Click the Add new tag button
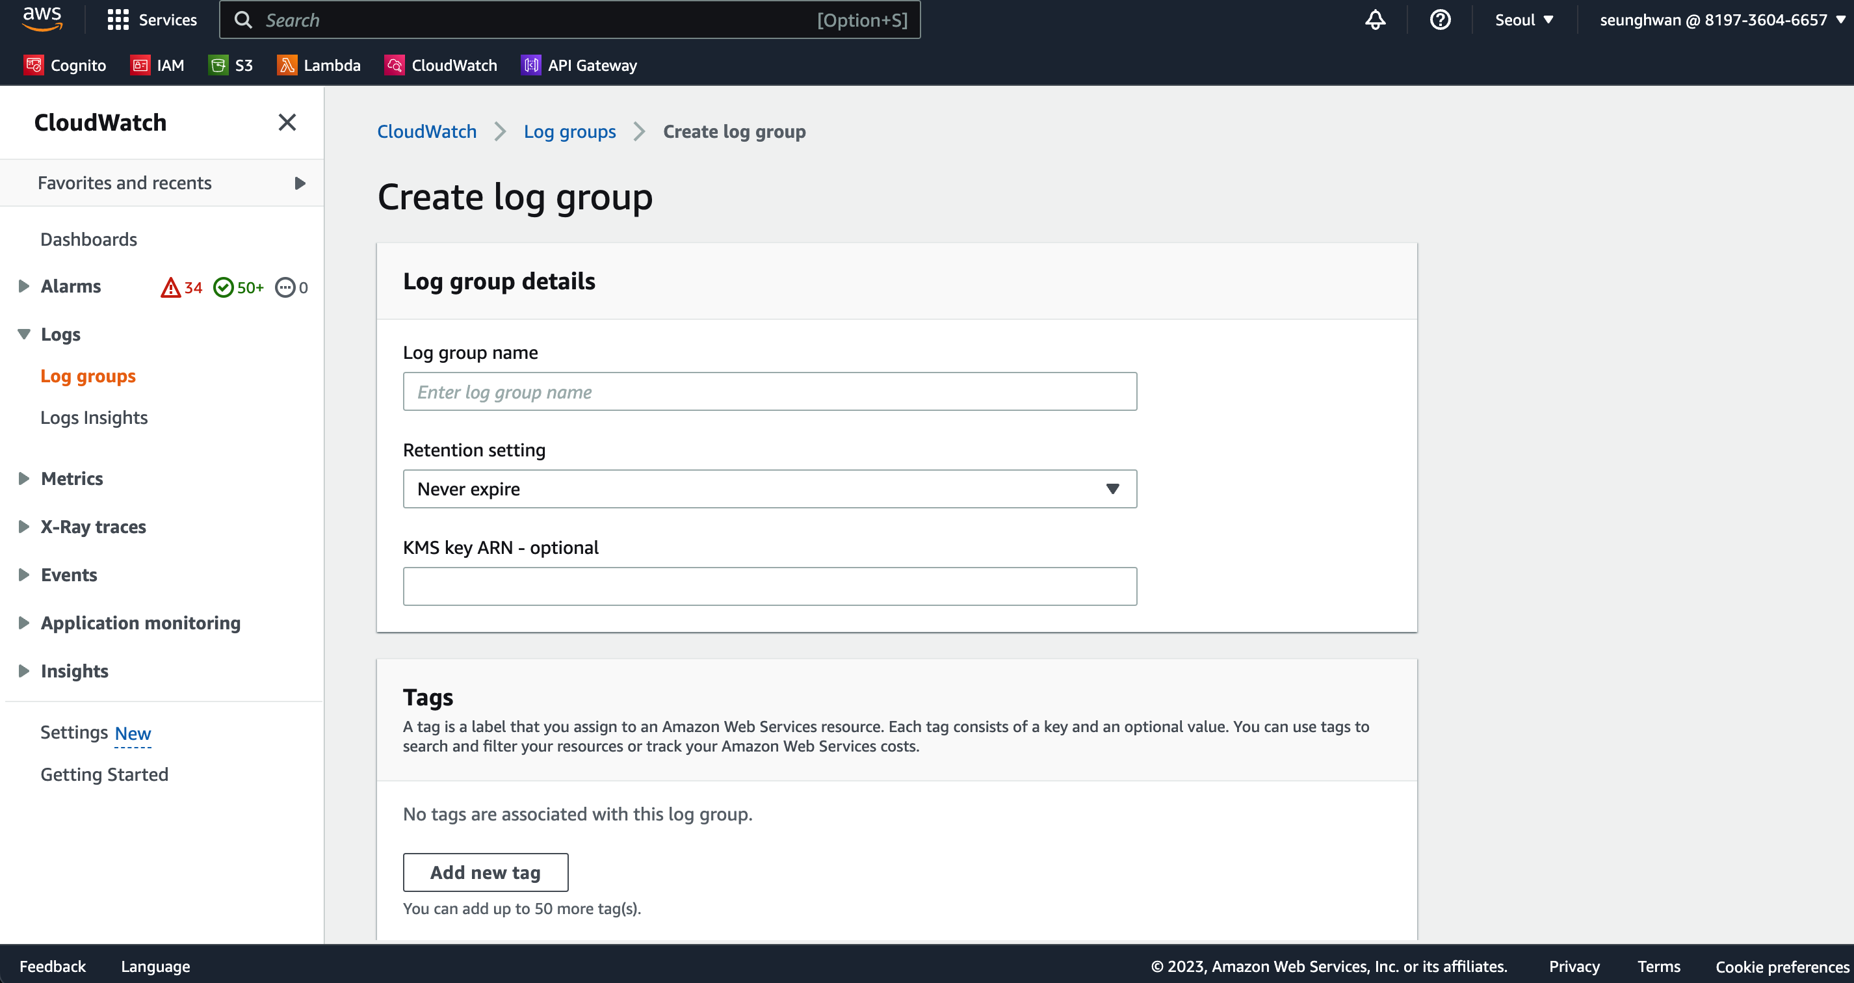1854x983 pixels. [x=485, y=872]
